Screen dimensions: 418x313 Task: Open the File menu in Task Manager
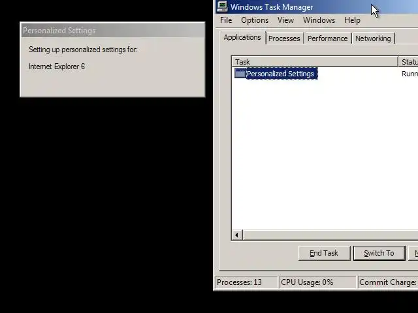coord(226,20)
